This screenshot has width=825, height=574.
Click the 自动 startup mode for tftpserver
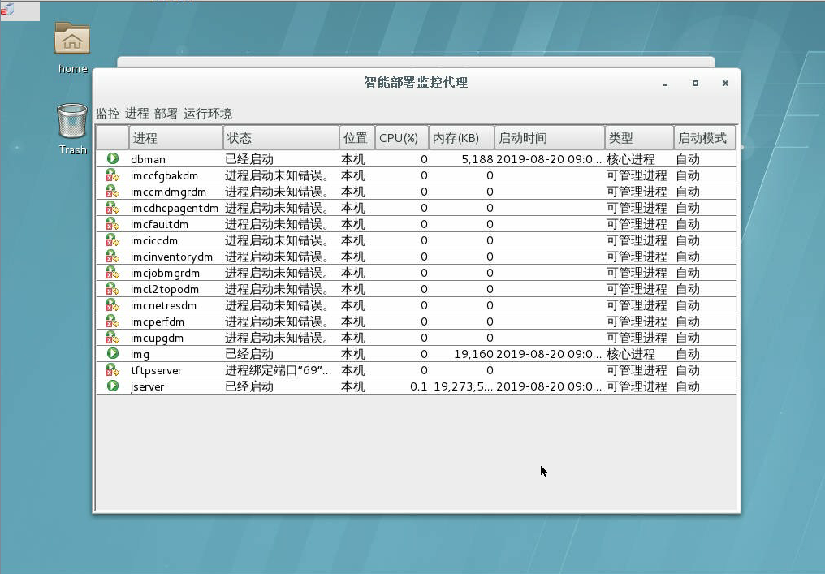click(x=688, y=370)
